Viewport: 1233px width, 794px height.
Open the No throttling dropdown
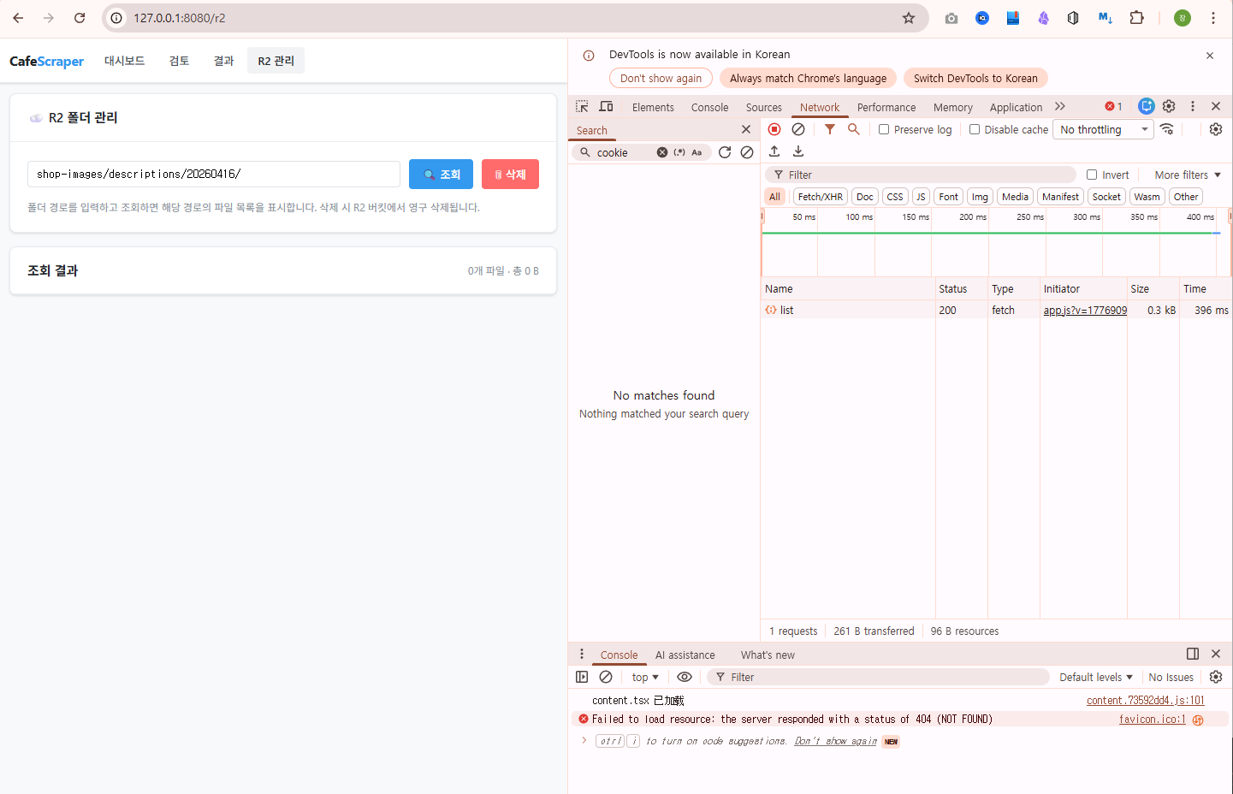coord(1104,129)
